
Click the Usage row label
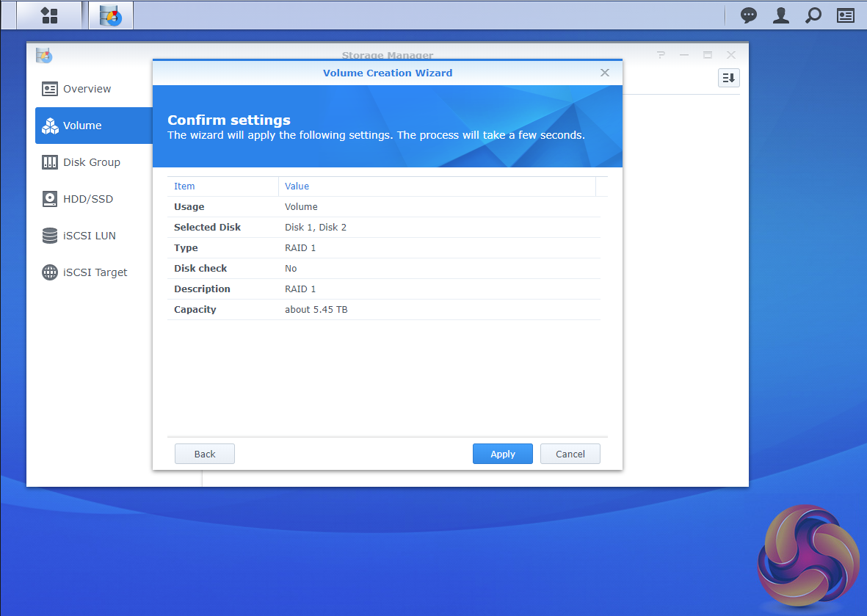coord(189,207)
